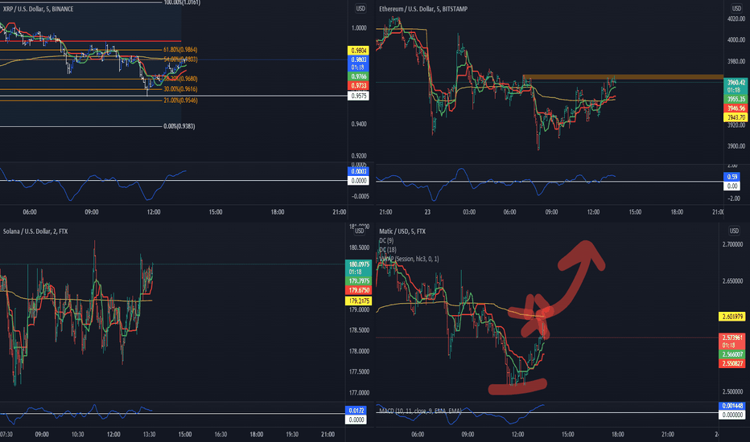
Task: Select the DC (9) indicator label
Action: pos(386,241)
